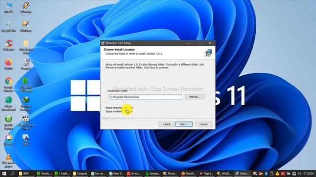Click the Destination Folder path field

coord(146,97)
